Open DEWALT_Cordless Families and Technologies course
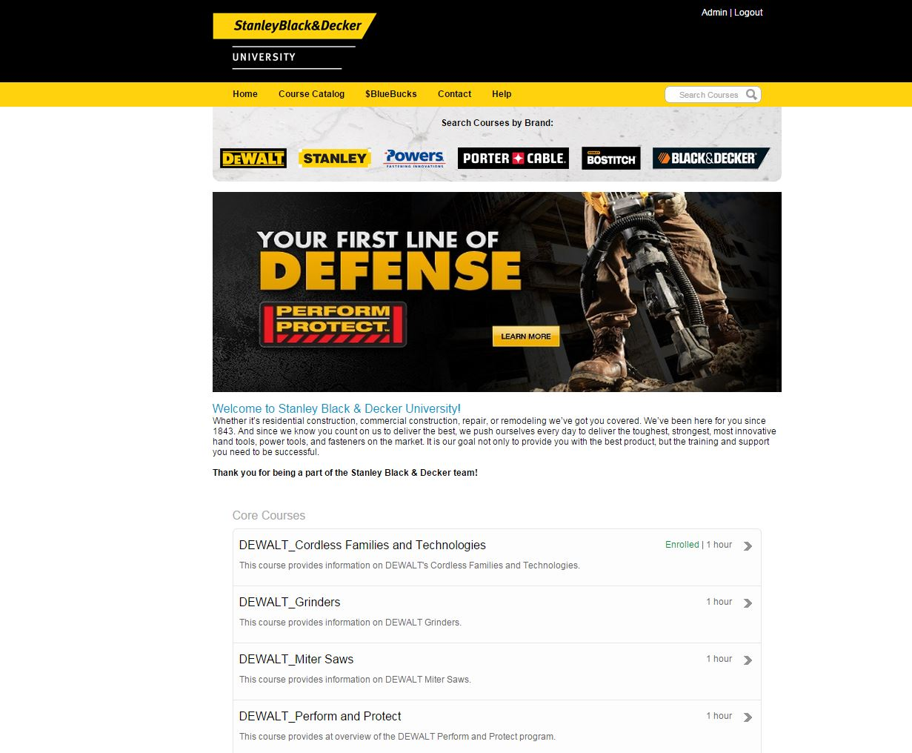The image size is (912, 753). (x=362, y=545)
